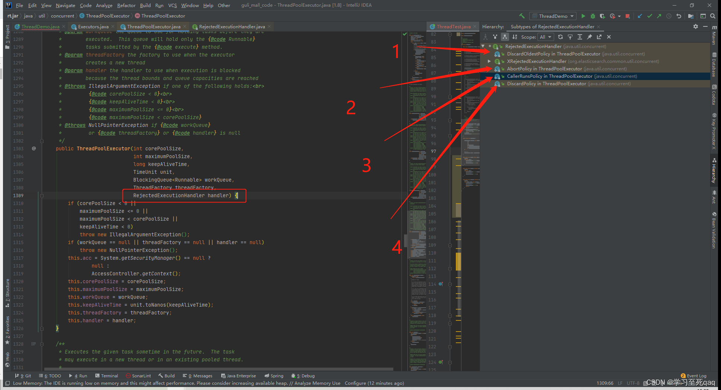The height and width of the screenshot is (390, 721).
Task: Click the Profiler run icon
Action: point(613,16)
